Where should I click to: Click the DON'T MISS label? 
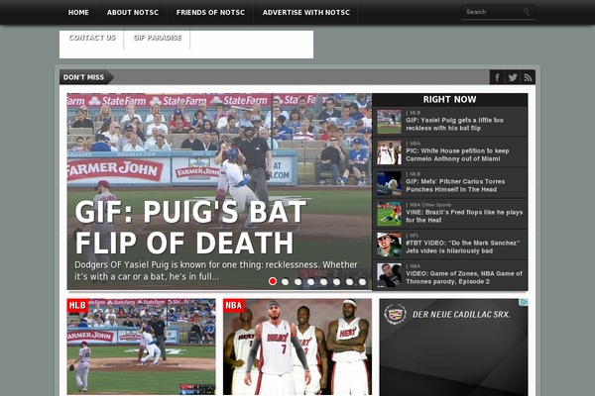pos(84,77)
